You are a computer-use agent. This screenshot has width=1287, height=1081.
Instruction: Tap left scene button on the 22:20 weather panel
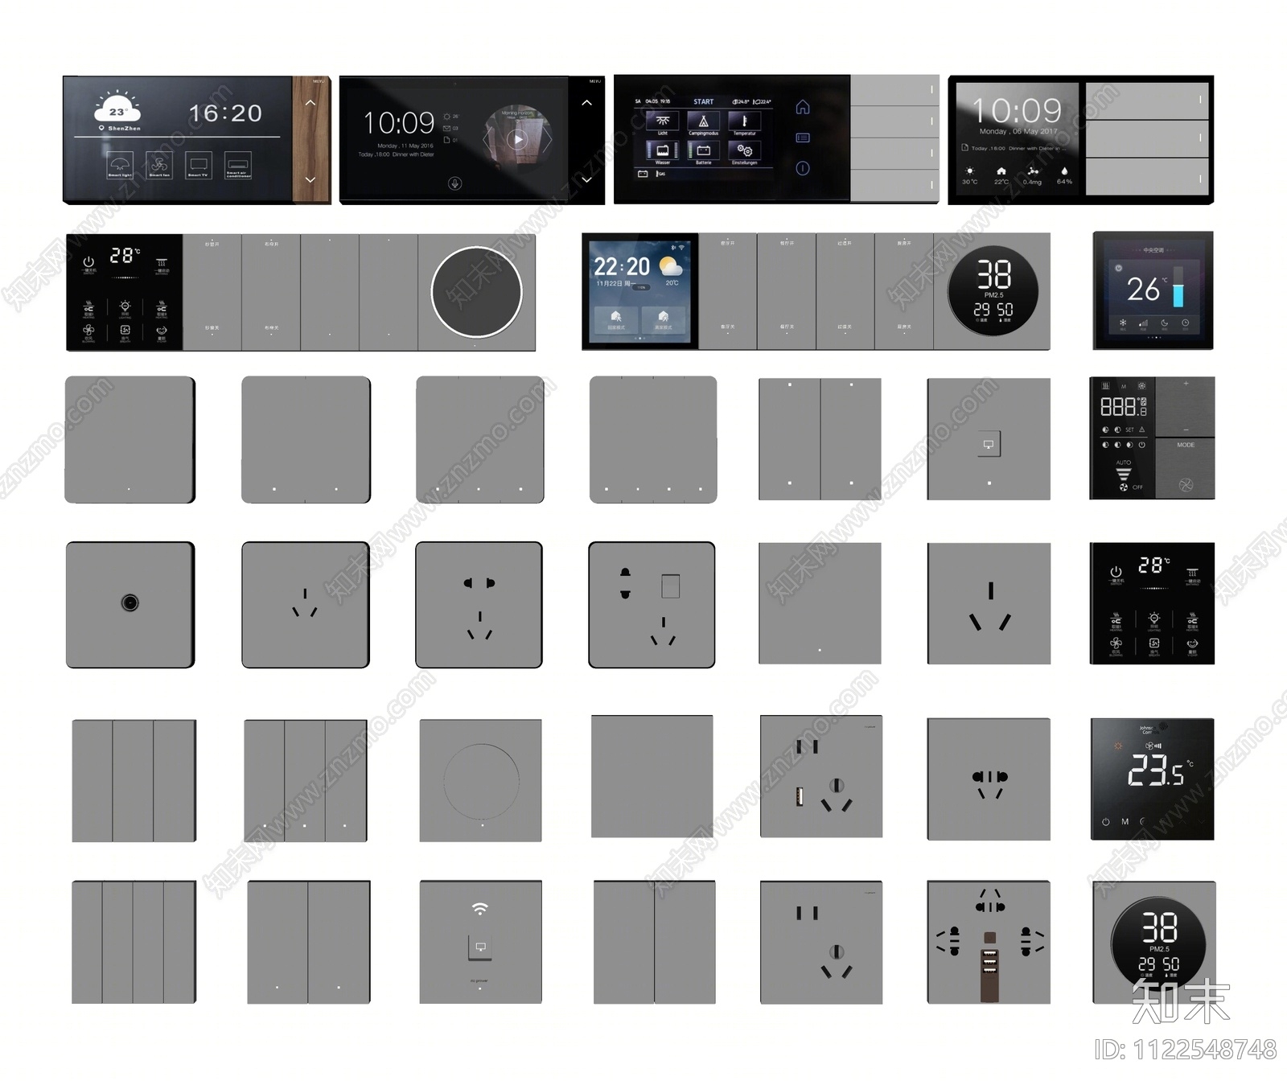(x=616, y=319)
